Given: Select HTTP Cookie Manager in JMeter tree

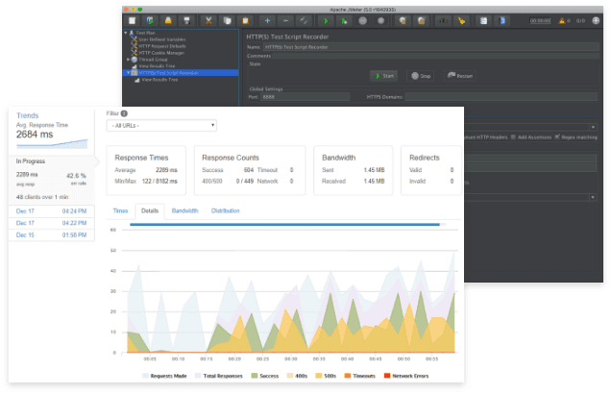Looking at the screenshot, I should tap(161, 53).
